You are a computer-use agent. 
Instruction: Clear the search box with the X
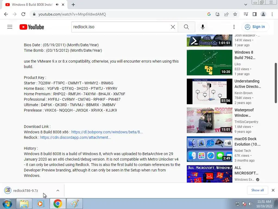point(173,27)
